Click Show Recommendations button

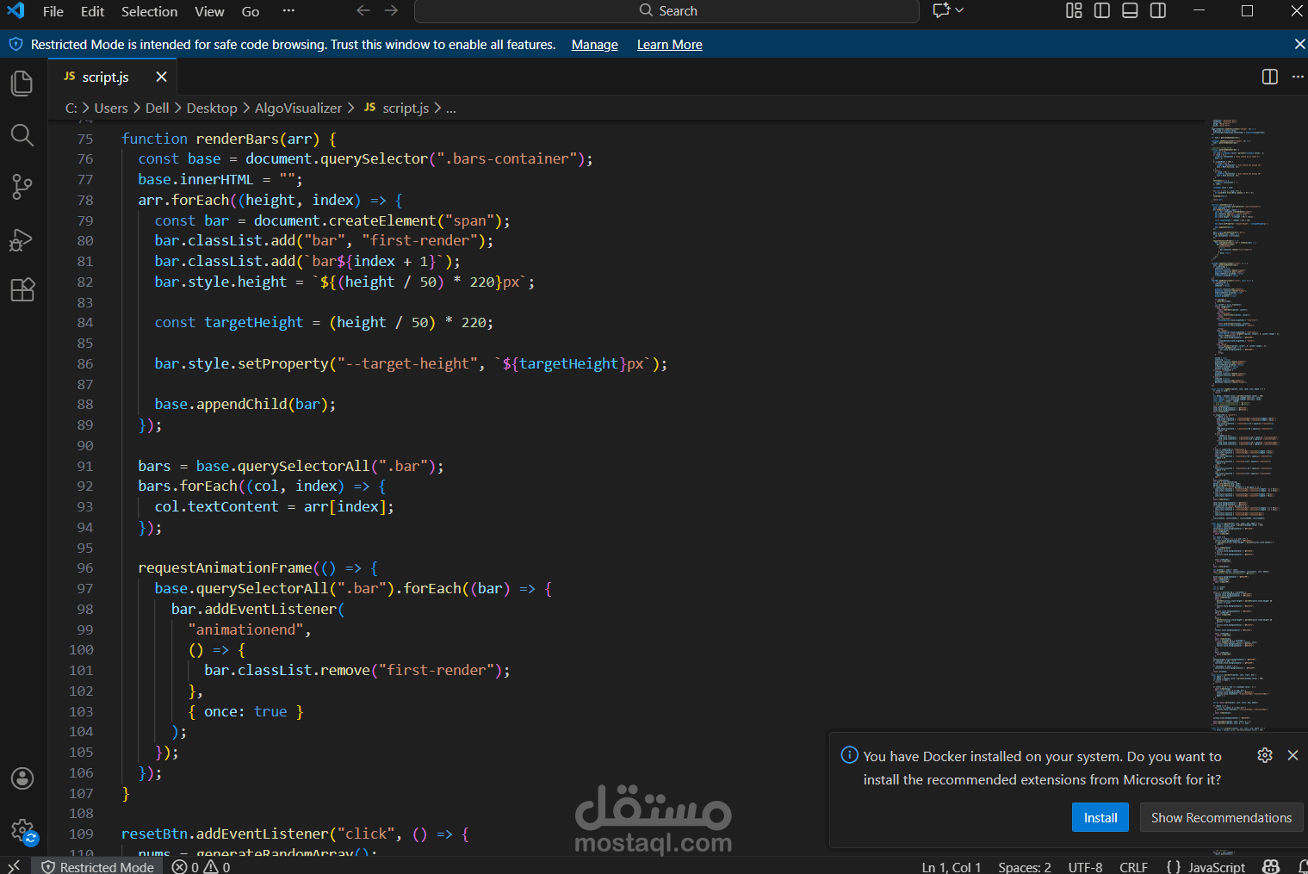tap(1221, 817)
